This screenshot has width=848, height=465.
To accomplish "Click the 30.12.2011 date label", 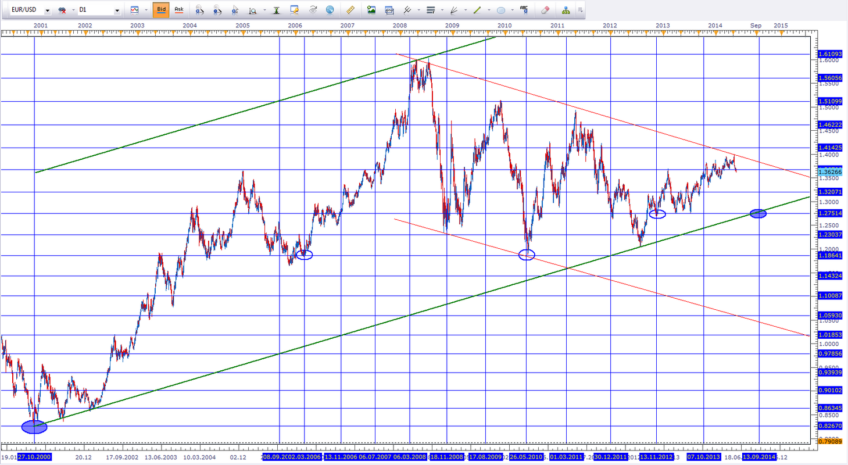I will point(611,457).
